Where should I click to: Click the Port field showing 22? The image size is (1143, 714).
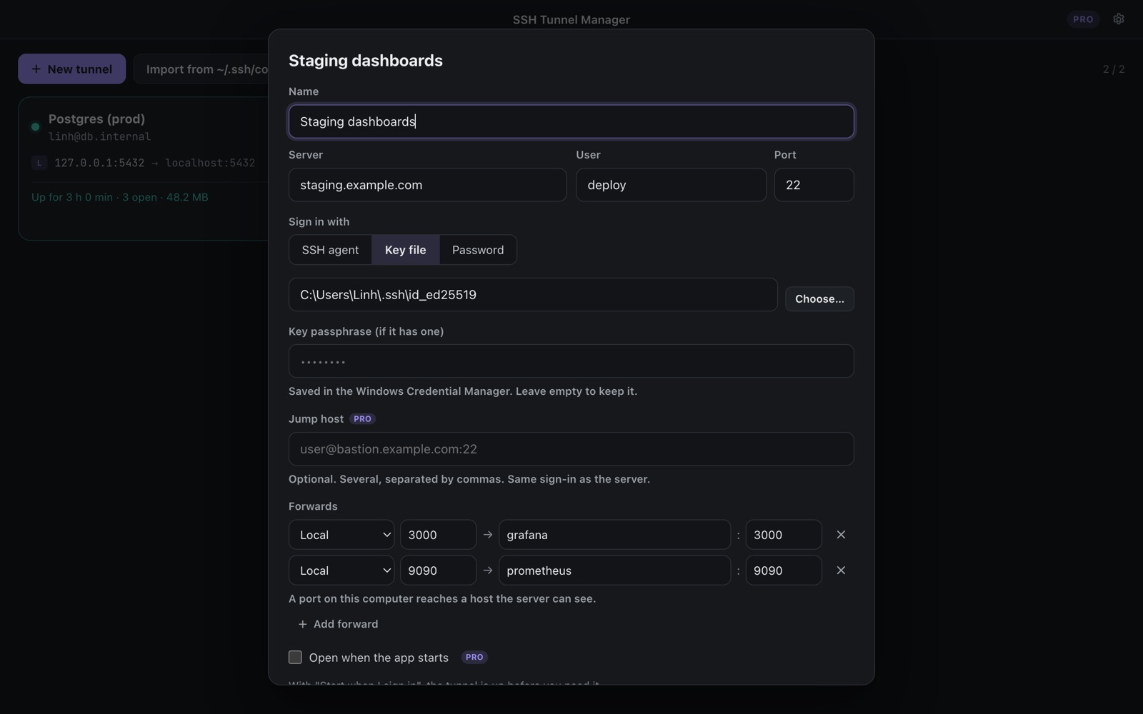coord(814,185)
